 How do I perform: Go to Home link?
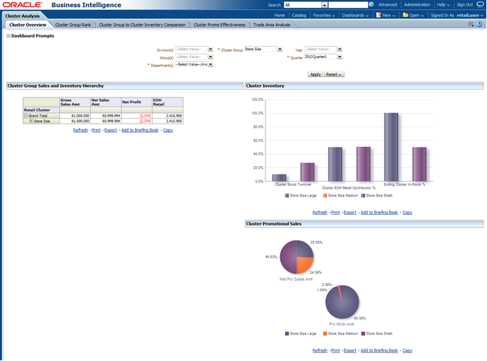coord(279,16)
